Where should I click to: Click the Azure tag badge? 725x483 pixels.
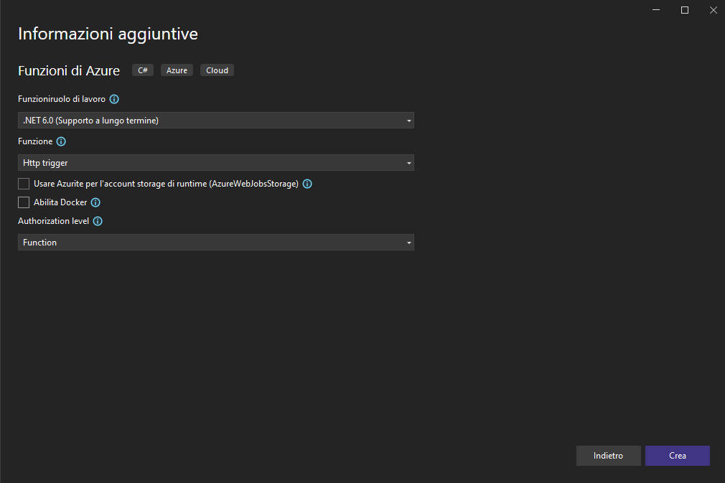177,70
